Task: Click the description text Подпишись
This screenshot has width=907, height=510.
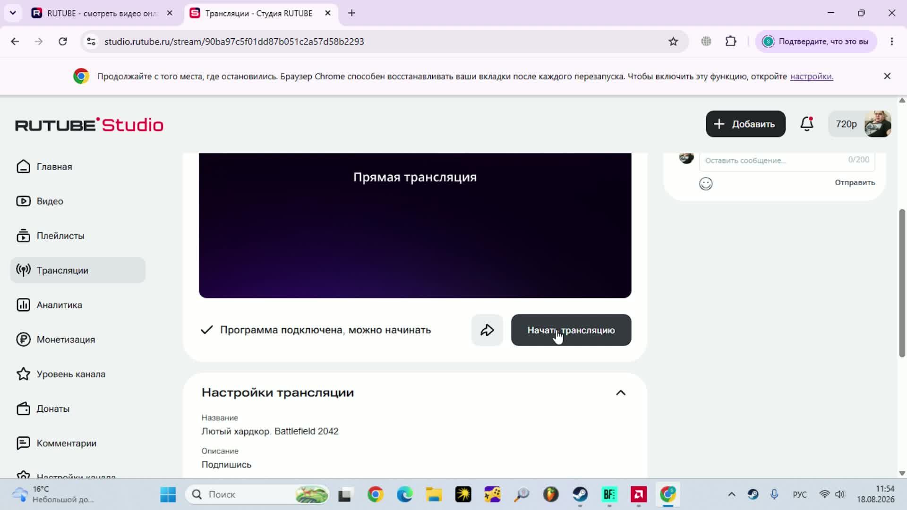Action: (x=226, y=465)
